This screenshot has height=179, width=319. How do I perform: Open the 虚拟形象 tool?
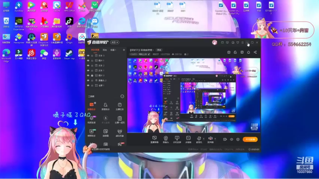coord(120,133)
